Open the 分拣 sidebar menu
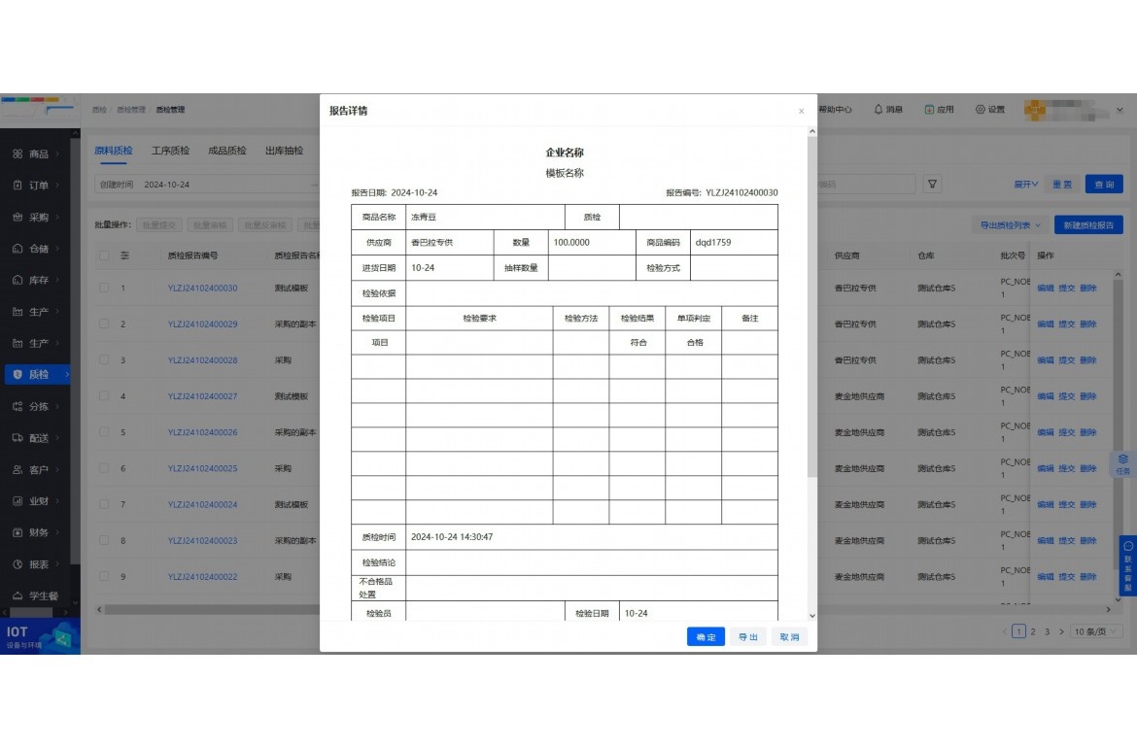Image resolution: width=1137 pixels, height=748 pixels. click(35, 407)
